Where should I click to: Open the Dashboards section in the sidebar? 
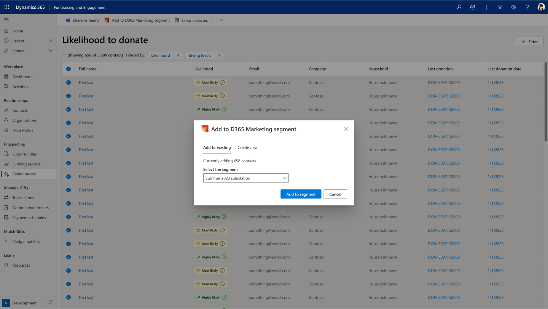click(22, 76)
